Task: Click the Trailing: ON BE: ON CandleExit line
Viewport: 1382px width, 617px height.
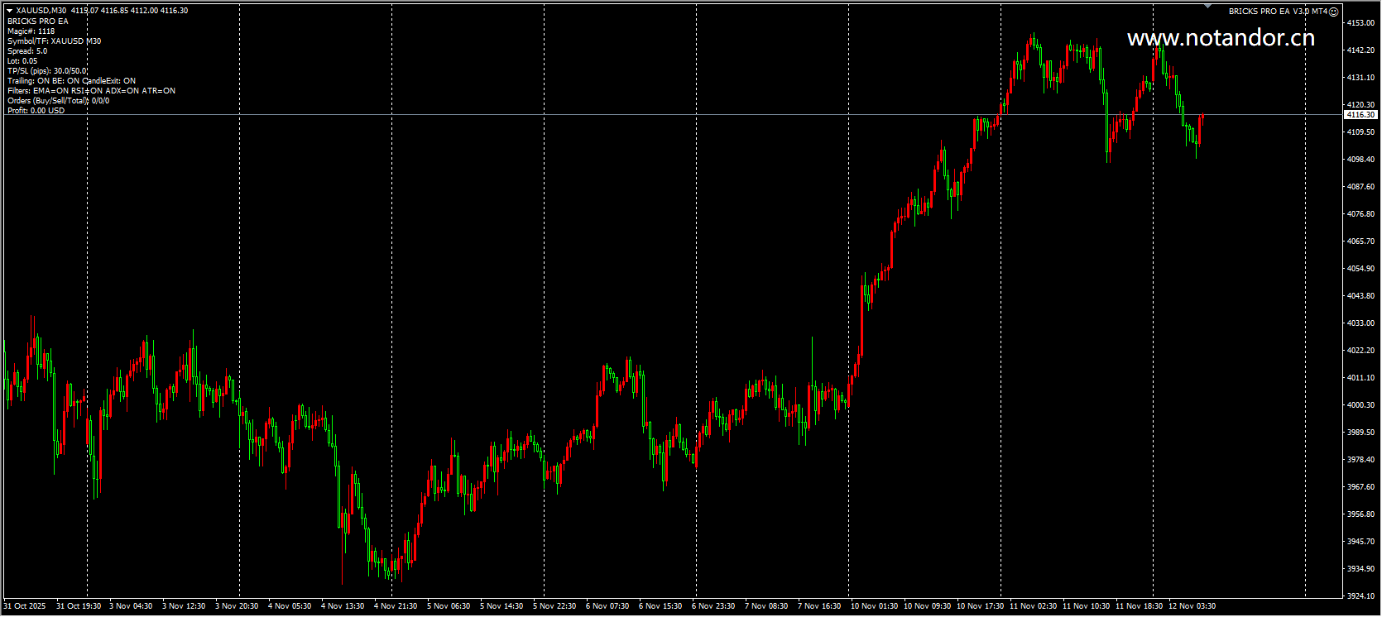Action: [x=71, y=81]
